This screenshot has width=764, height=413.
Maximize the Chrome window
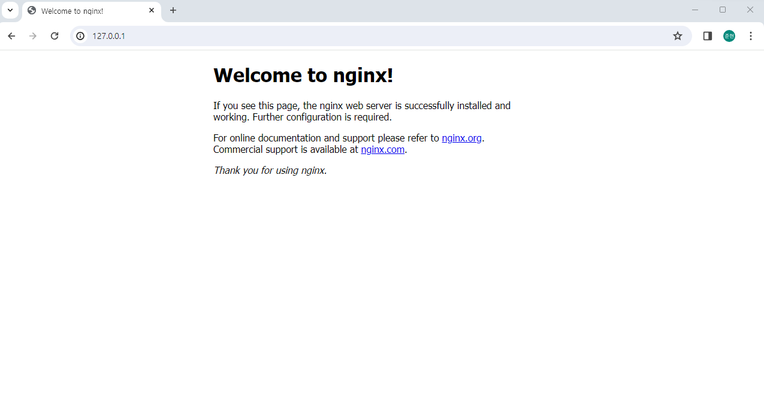[x=723, y=10]
